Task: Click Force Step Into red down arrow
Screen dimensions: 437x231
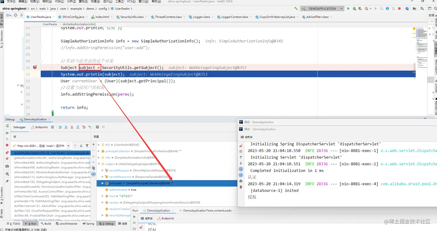Action: click(x=72, y=127)
